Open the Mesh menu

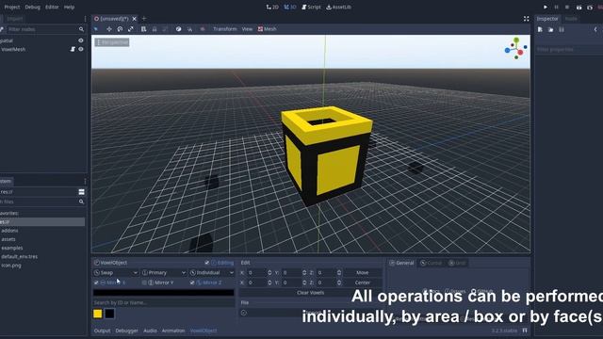[x=268, y=29]
